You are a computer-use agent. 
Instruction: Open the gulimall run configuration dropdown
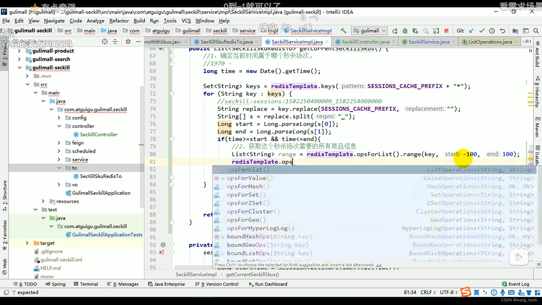(x=370, y=31)
